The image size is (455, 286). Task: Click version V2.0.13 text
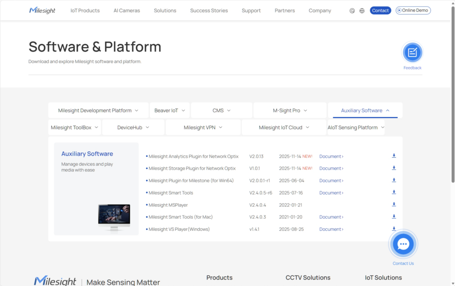coord(256,156)
